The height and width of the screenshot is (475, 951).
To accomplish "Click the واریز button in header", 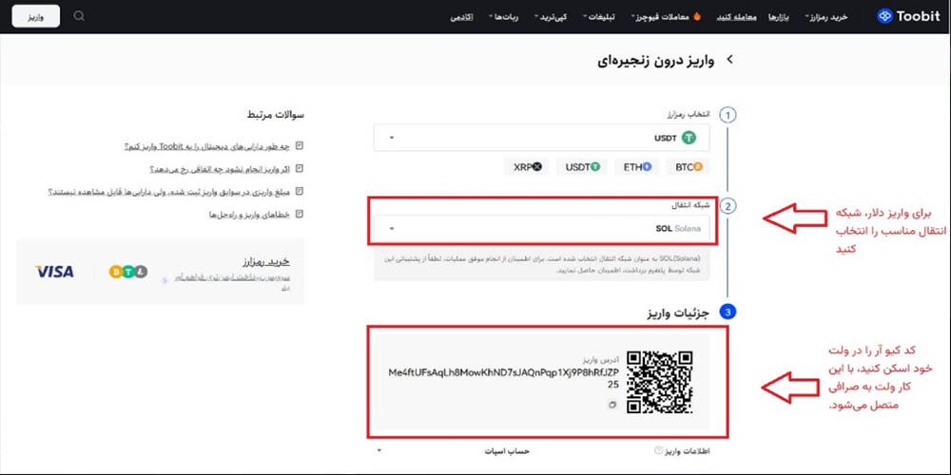I will pos(36,16).
